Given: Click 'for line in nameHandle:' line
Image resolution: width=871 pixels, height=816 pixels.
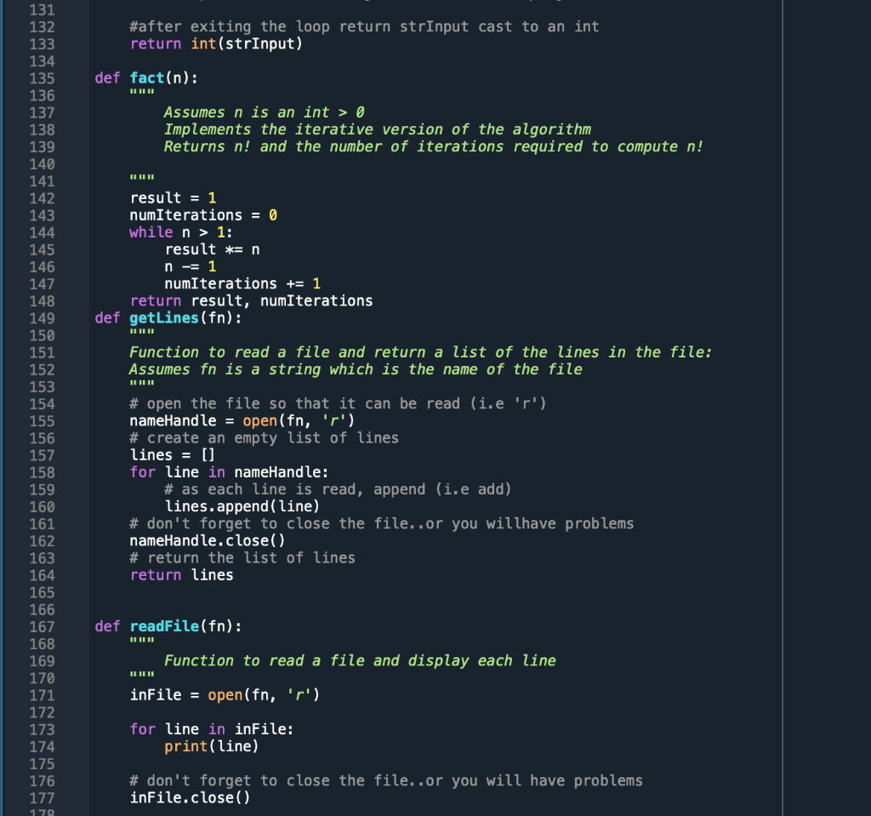Looking at the screenshot, I should point(229,472).
